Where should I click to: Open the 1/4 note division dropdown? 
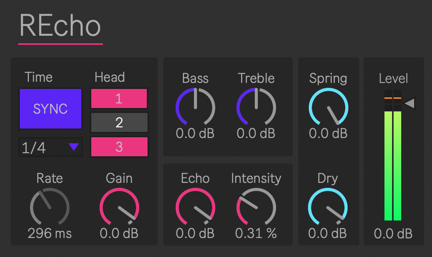51,148
